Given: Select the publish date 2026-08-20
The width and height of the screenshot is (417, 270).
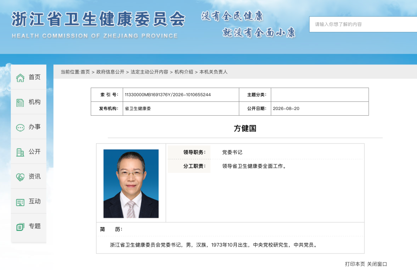Looking at the screenshot, I should [x=286, y=108].
